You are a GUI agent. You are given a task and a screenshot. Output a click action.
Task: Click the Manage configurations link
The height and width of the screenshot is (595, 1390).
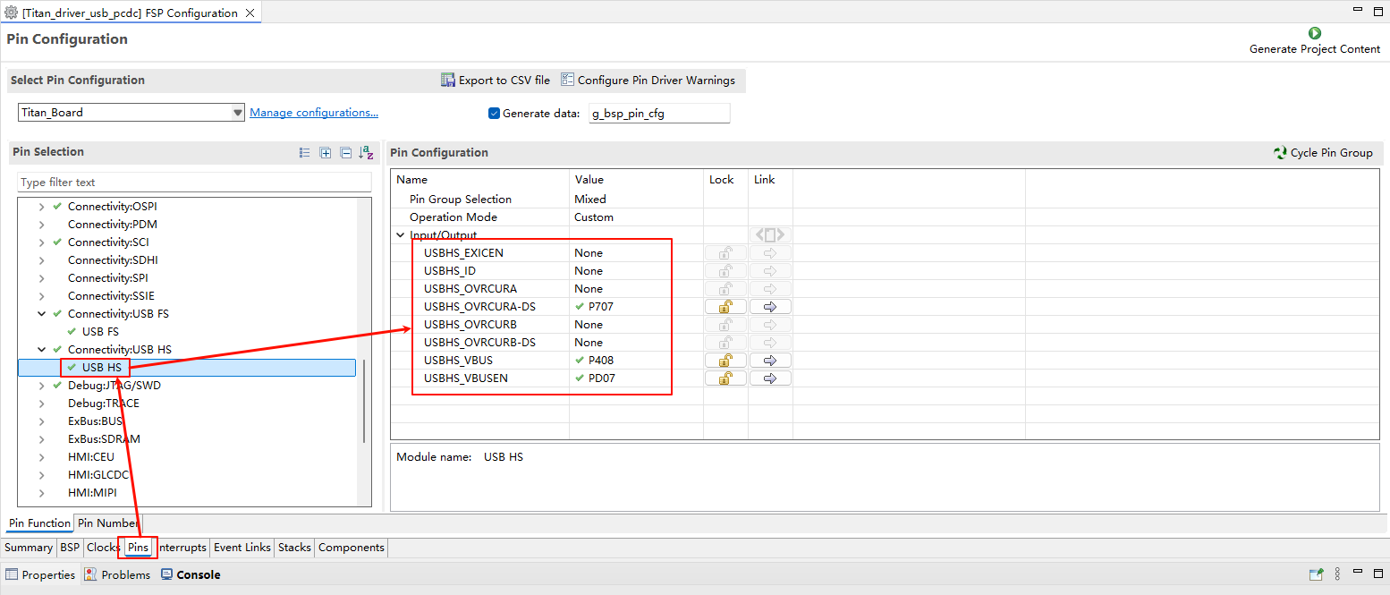[313, 113]
